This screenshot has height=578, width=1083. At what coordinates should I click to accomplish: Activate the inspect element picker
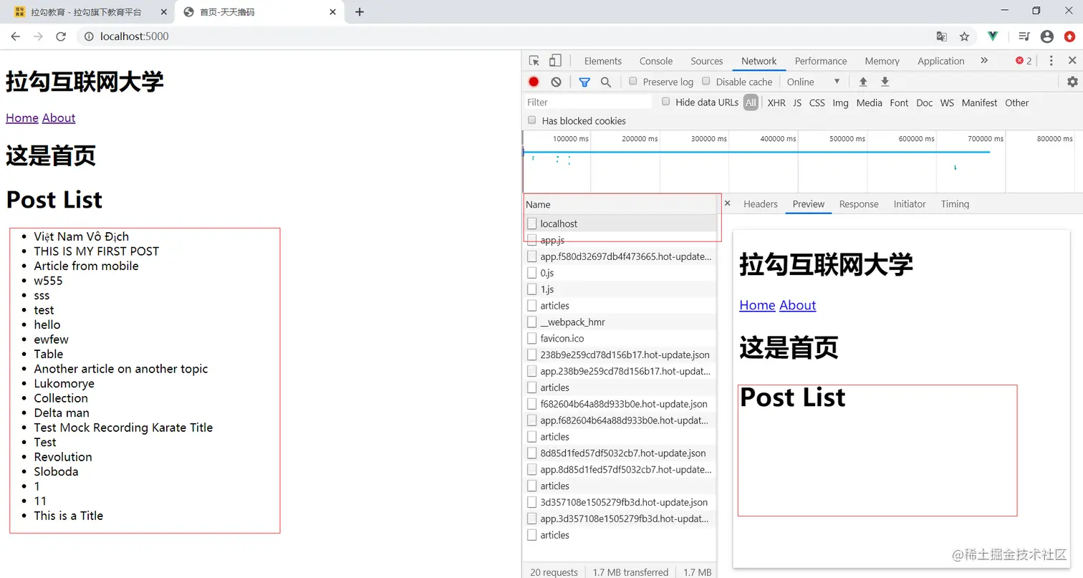534,61
